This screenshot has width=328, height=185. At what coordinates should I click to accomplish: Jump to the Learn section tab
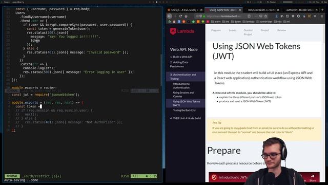tap(232, 30)
